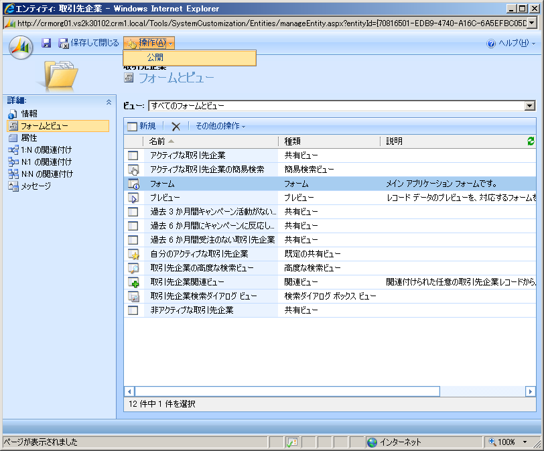This screenshot has height=451, width=544.
Task: Click the grid horizontal scrollbar thumb
Action: click(287, 391)
